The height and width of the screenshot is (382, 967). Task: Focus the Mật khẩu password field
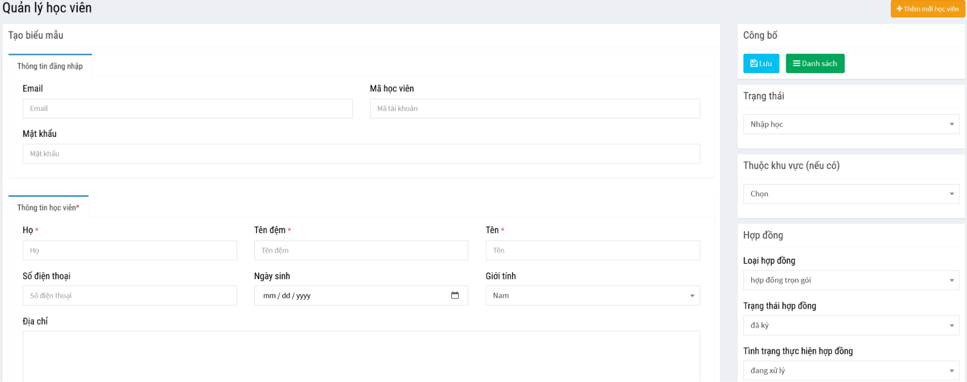point(361,154)
